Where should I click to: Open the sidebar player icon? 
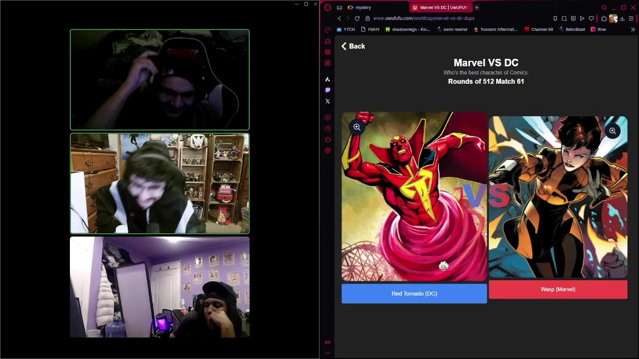pos(327,118)
